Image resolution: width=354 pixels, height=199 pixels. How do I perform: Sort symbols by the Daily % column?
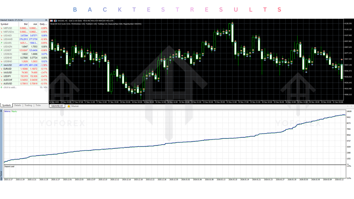(43, 24)
